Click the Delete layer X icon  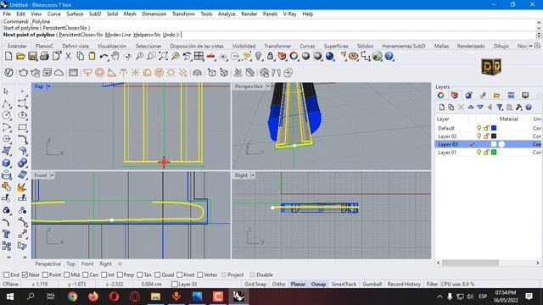pyautogui.click(x=461, y=108)
